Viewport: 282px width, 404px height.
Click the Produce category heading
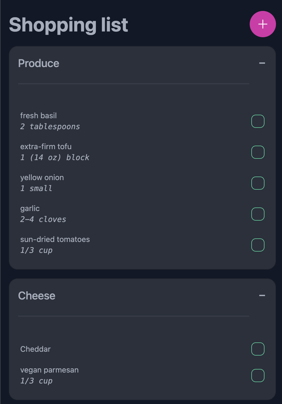coord(39,64)
